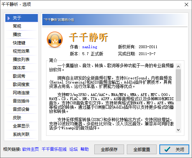Open 音频设备 settings

coord(21,109)
